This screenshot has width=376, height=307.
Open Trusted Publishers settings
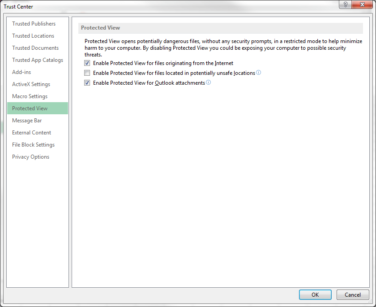click(x=34, y=23)
